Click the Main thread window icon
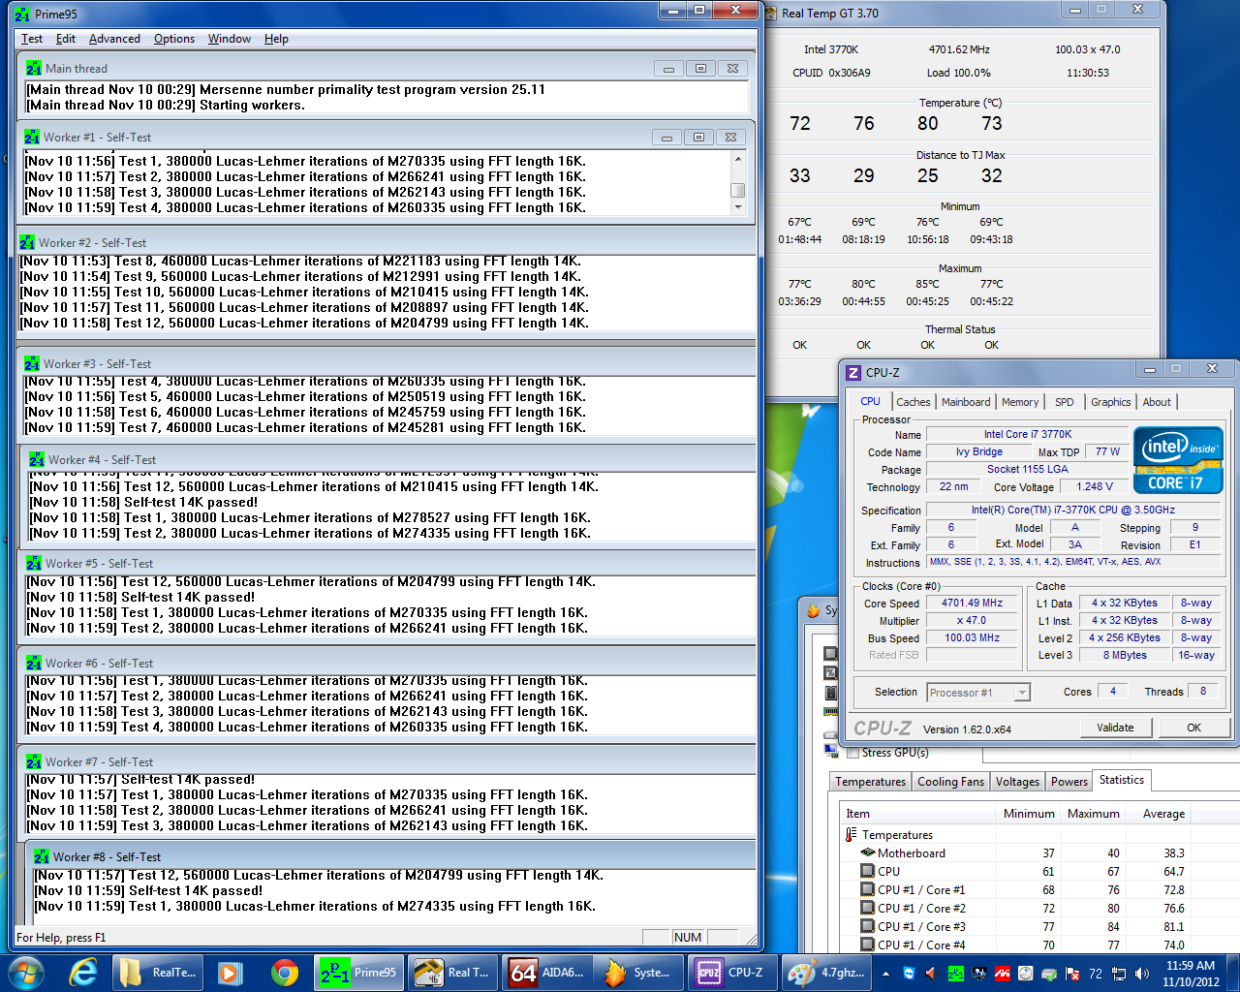Viewport: 1240px width, 992px height. pyautogui.click(x=34, y=69)
